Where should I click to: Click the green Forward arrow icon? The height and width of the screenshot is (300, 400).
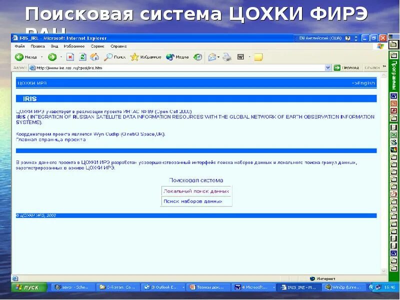tap(52, 57)
